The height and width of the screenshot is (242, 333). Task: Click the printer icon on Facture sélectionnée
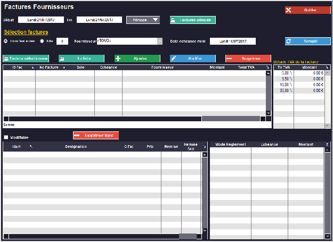tap(6, 59)
